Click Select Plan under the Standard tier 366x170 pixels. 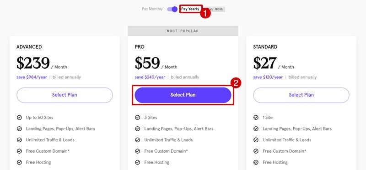(x=301, y=95)
